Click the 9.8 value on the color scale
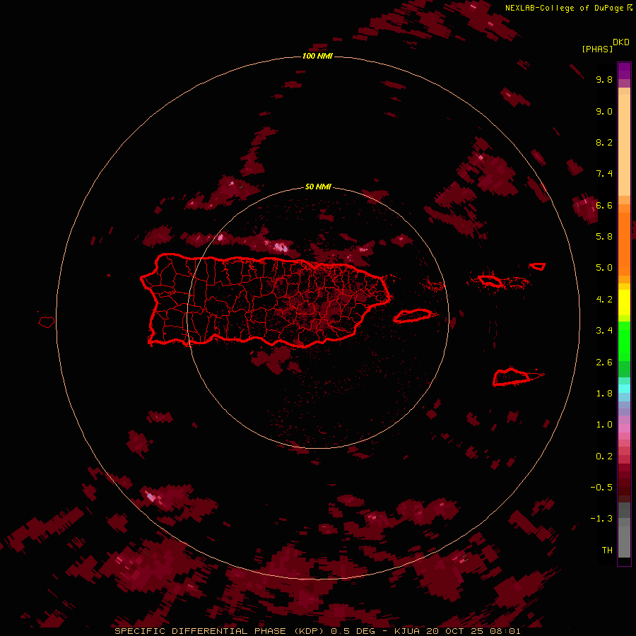Image resolution: width=636 pixels, height=636 pixels. pos(604,79)
